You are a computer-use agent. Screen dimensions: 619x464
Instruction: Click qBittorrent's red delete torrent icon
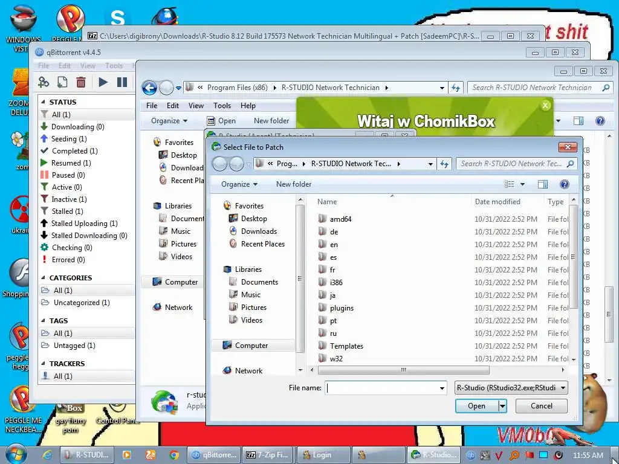[81, 82]
